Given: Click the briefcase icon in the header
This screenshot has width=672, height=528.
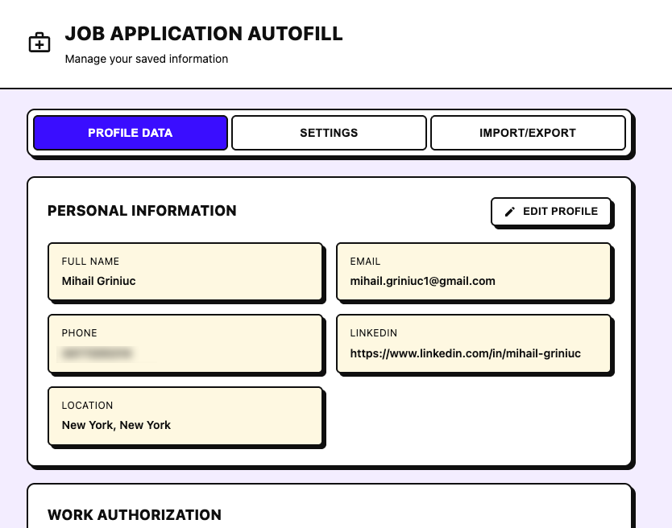Looking at the screenshot, I should (39, 43).
